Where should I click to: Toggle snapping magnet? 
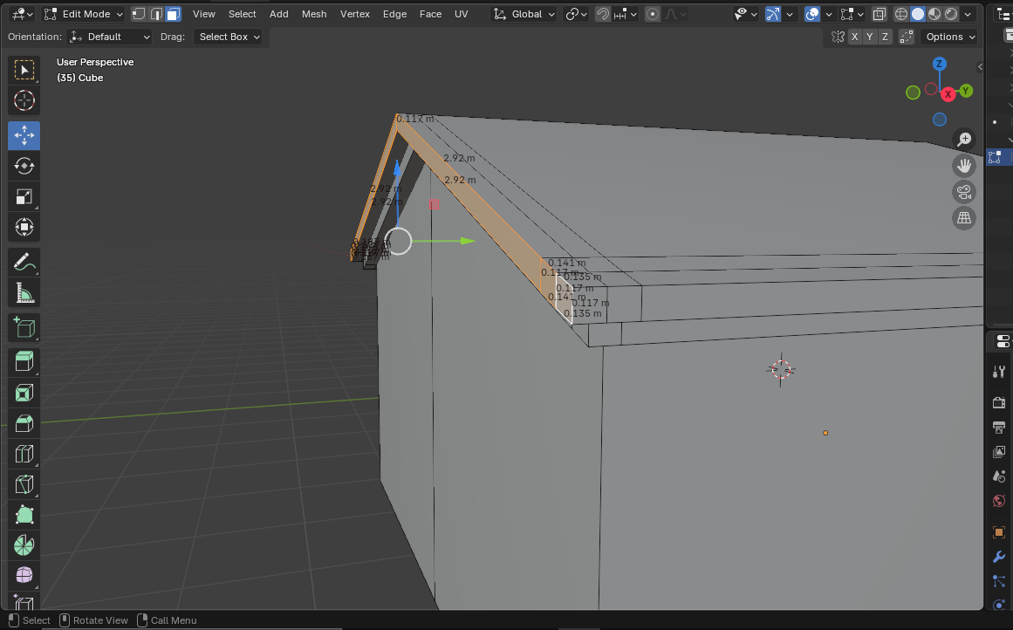tap(603, 14)
